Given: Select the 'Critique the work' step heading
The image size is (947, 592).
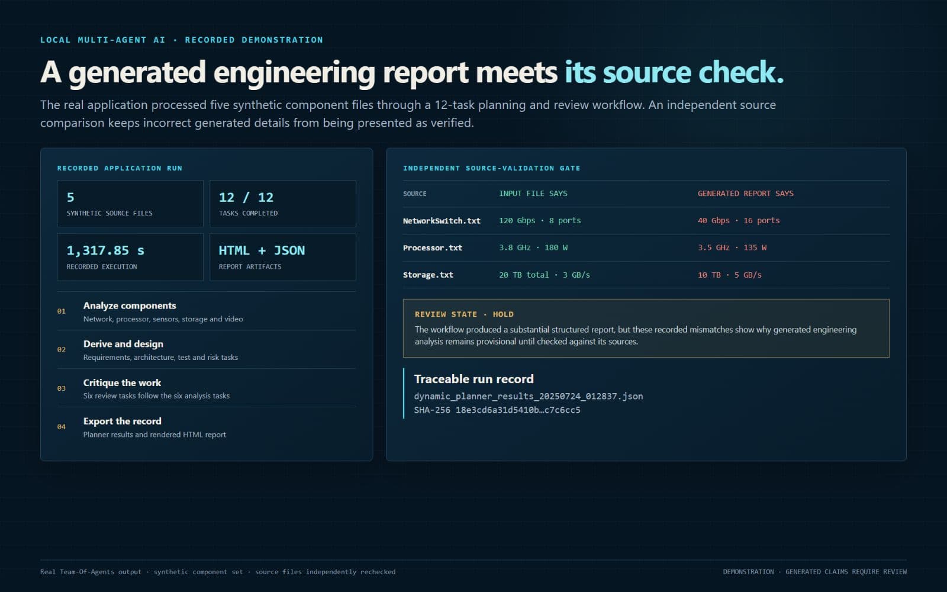Looking at the screenshot, I should point(122,382).
